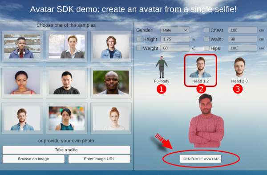Click the Waist field showing 90
The height and width of the screenshot is (175, 267).
coord(243,39)
